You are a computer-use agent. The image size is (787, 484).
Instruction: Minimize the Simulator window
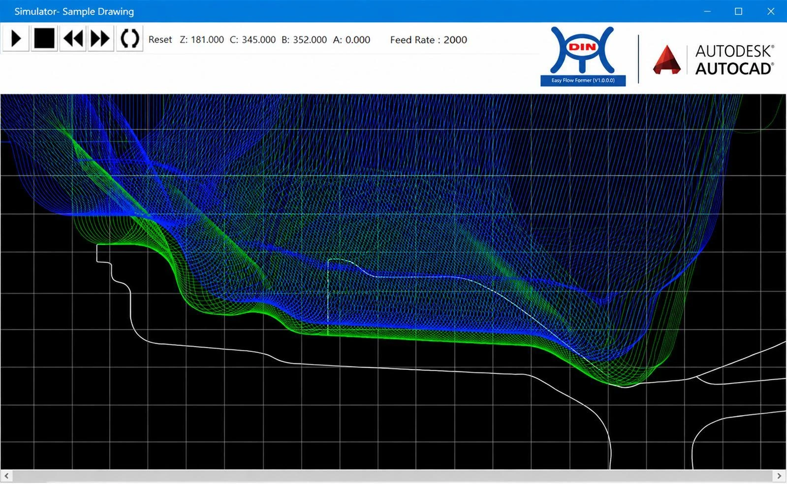coord(707,11)
